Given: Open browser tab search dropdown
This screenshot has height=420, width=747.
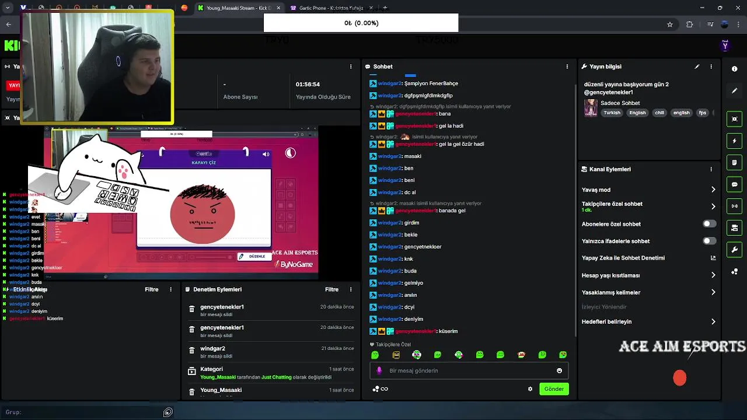Looking at the screenshot, I should pos(8,8).
